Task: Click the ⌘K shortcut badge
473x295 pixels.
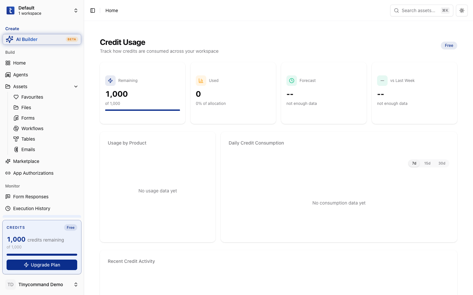Action: (445, 10)
